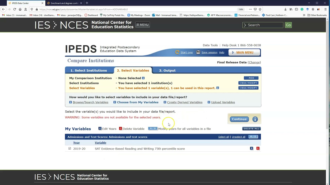This screenshot has height=185, width=330.
Task: Open tracking protection shield icon
Action: (32, 9)
